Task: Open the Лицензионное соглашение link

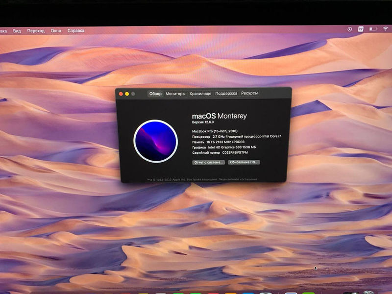Action: (238, 179)
